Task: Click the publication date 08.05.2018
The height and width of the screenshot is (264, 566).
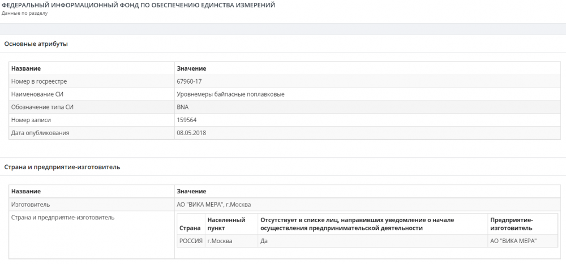Action: [x=191, y=133]
